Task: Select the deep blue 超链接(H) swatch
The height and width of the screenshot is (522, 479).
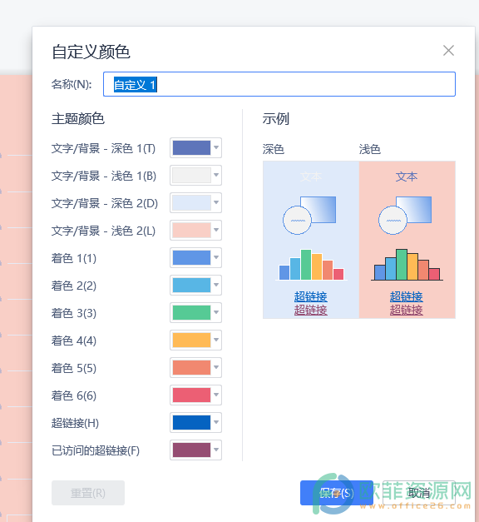Action: [x=191, y=422]
